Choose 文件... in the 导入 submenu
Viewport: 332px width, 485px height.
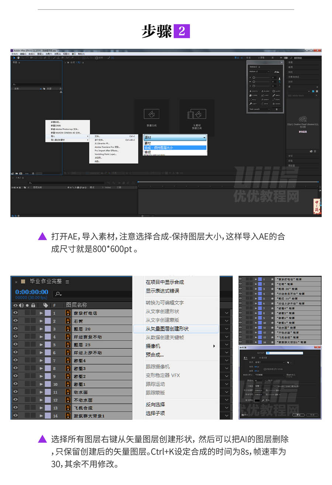pyautogui.click(x=114, y=136)
